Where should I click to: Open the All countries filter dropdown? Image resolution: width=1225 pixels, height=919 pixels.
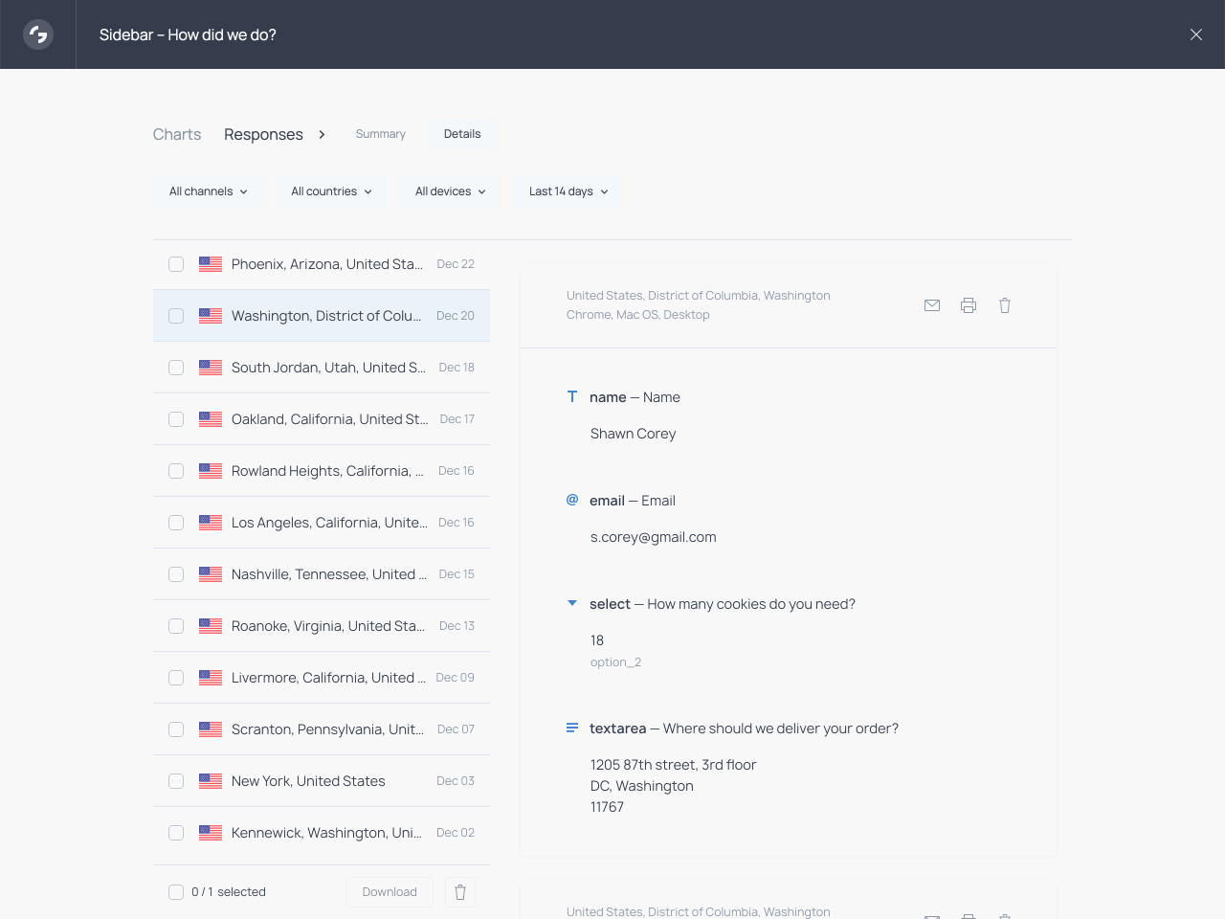coord(330,191)
